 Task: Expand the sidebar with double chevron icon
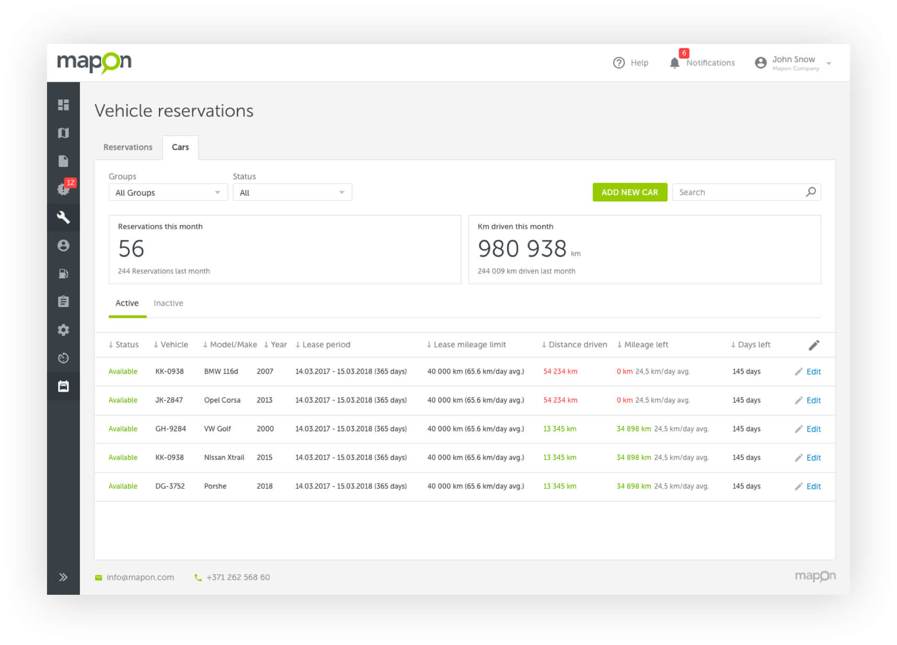click(63, 577)
